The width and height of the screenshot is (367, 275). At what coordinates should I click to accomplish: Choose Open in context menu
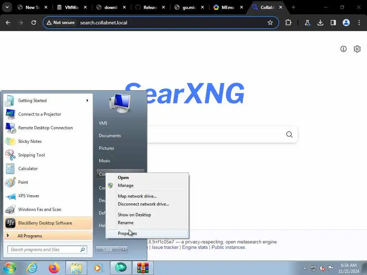(x=147, y=178)
